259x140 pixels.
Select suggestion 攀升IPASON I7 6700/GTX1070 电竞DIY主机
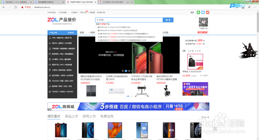tap(114, 27)
